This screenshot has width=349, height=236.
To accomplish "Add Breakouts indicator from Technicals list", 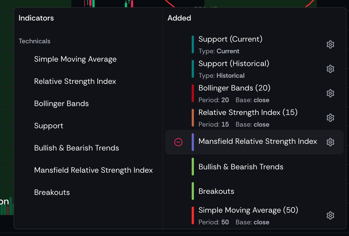I will (x=52, y=192).
